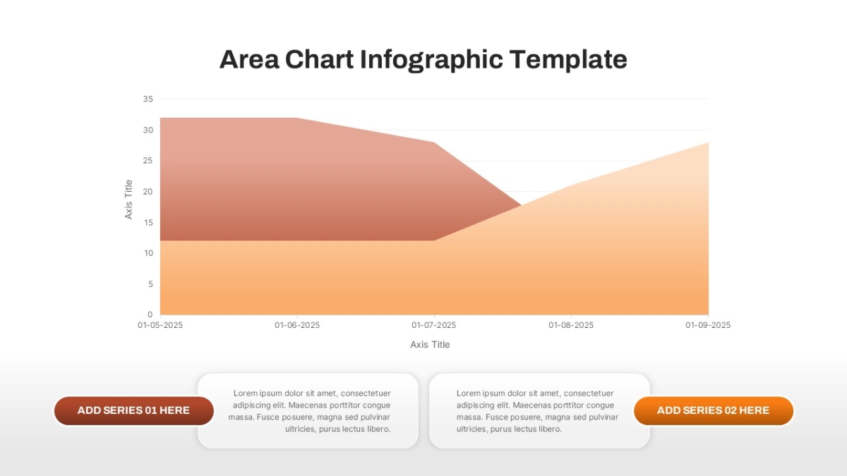Select the horizontal Axis Title label

point(430,345)
